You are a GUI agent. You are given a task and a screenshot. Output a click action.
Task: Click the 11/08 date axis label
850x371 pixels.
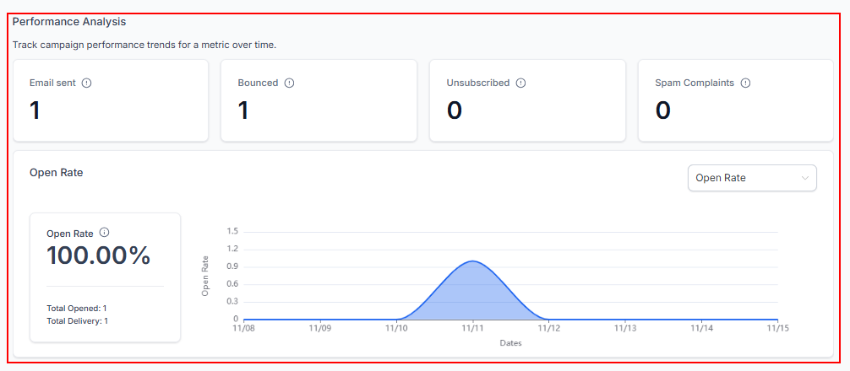pyautogui.click(x=242, y=328)
